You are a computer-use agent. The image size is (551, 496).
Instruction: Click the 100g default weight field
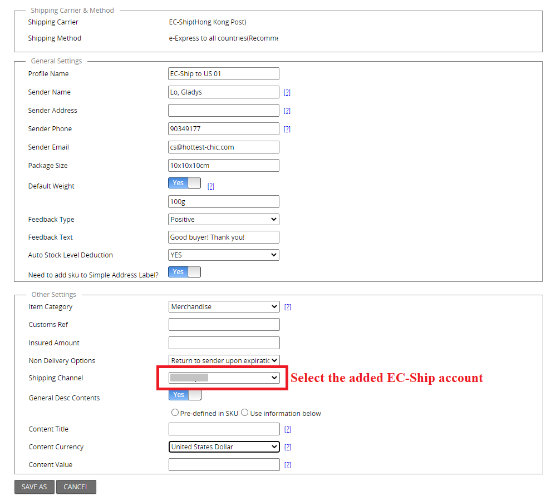224,201
